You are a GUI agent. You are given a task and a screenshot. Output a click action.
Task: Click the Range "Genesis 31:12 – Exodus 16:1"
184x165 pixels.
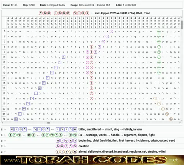(95, 5)
